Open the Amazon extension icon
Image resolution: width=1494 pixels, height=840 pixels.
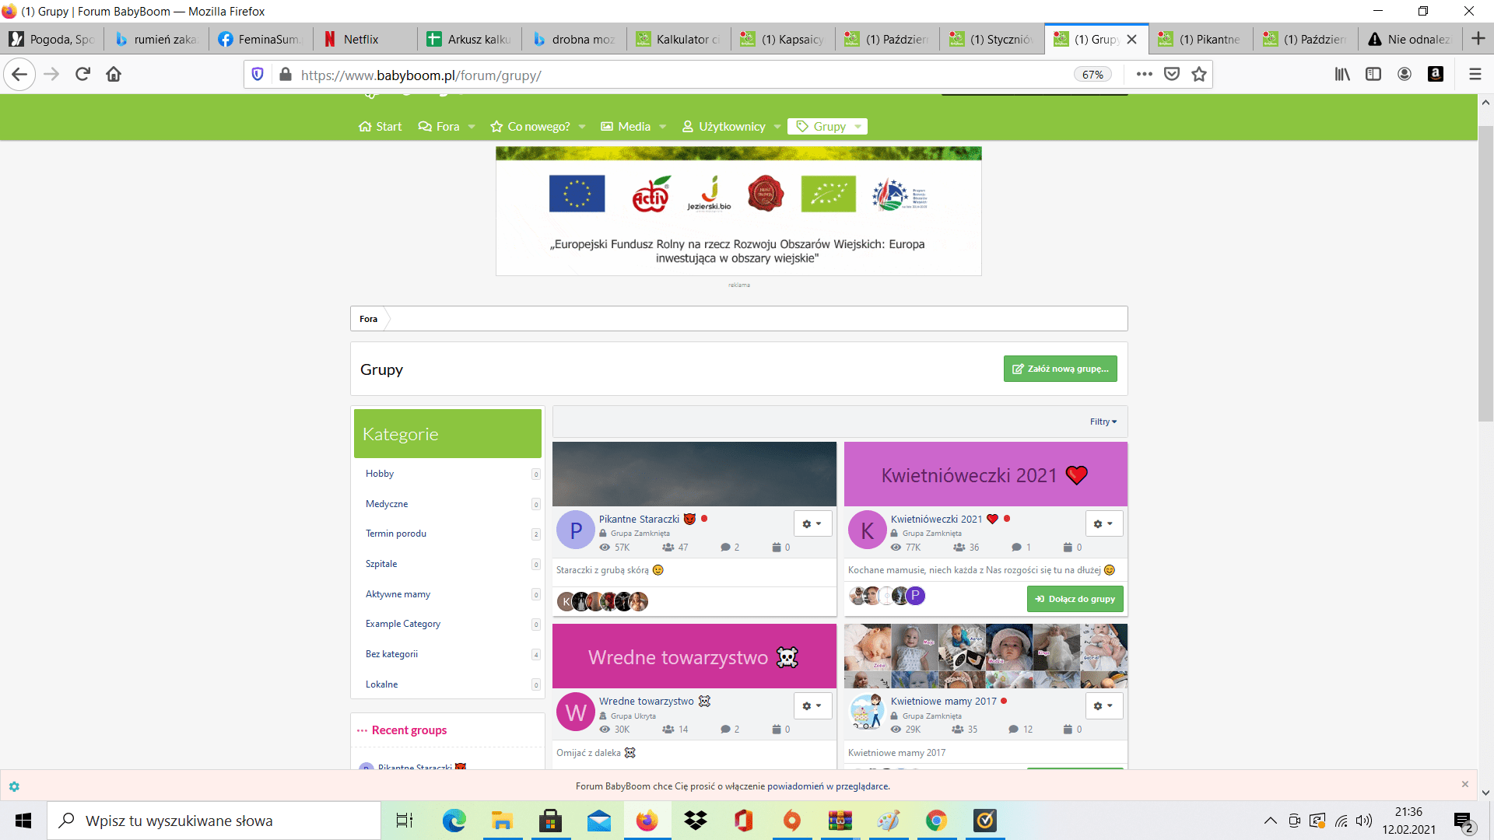pyautogui.click(x=1436, y=74)
